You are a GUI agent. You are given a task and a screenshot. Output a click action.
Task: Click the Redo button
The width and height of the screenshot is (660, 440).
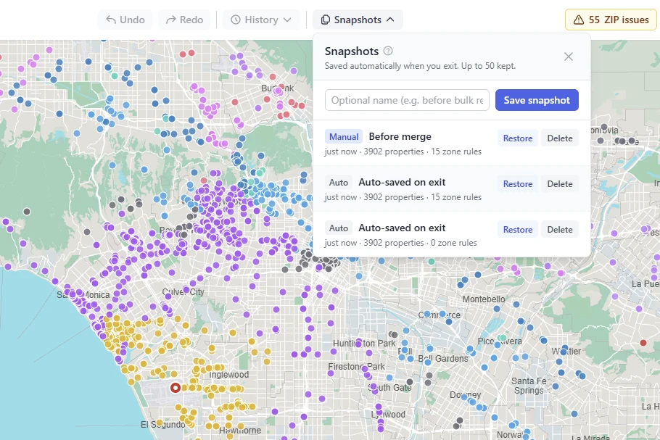[x=184, y=20]
